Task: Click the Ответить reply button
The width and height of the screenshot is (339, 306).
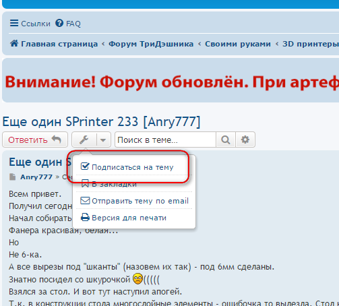Action: (x=35, y=140)
